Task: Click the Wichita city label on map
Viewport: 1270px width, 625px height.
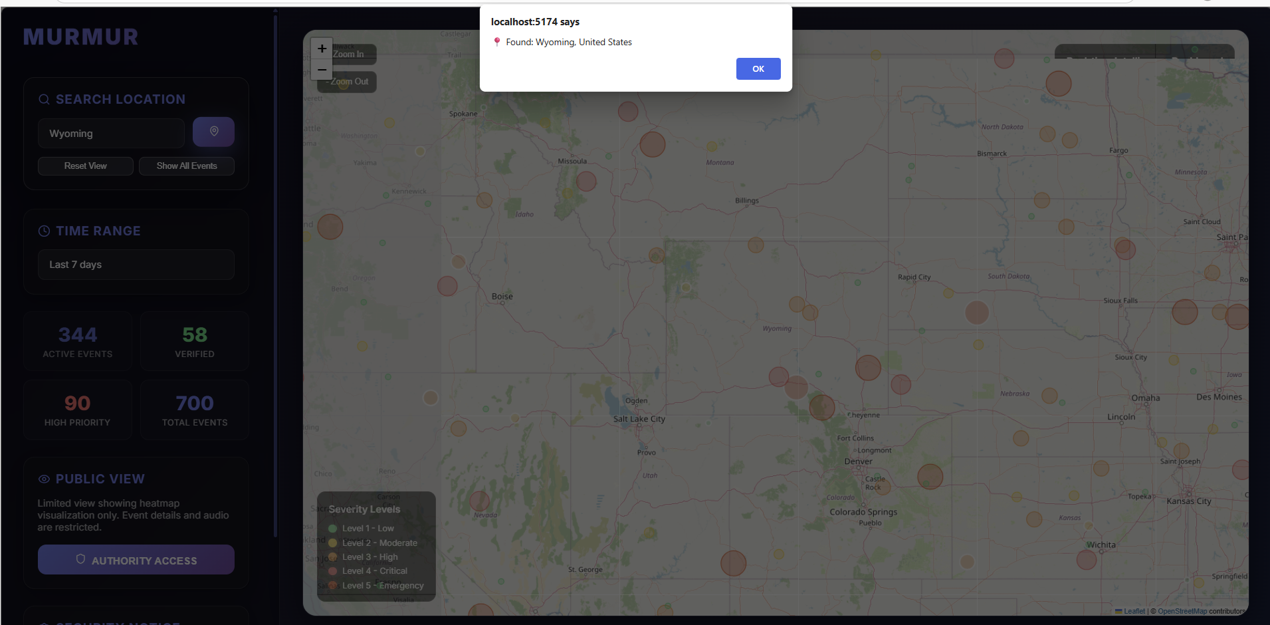Action: [1101, 545]
